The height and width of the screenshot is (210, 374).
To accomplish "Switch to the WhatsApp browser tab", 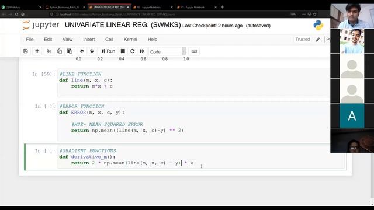I will point(19,8).
